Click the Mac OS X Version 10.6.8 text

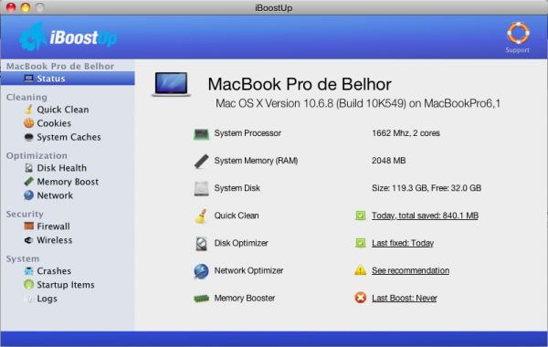coord(358,103)
